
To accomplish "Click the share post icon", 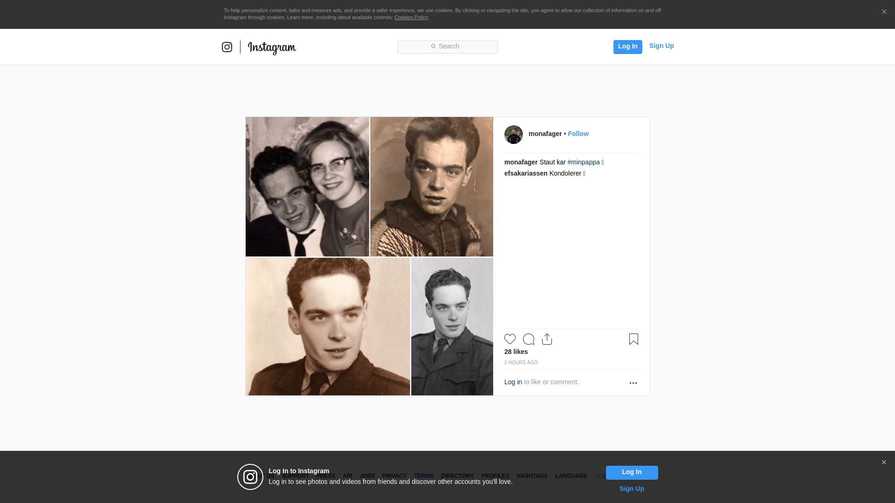I will [547, 339].
